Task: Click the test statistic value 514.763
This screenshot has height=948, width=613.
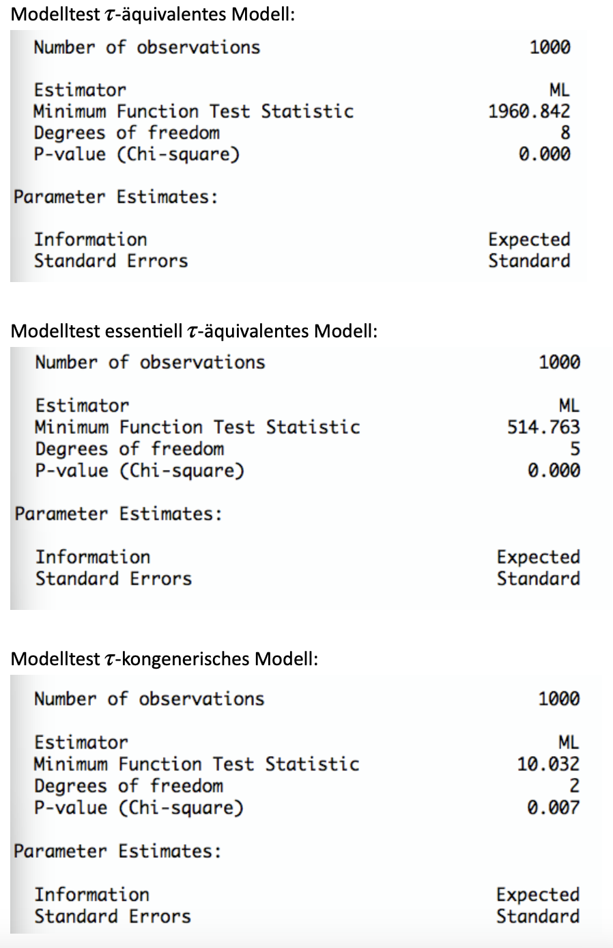Action: tap(543, 428)
